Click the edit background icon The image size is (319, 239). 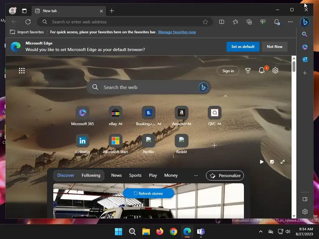click(x=272, y=162)
